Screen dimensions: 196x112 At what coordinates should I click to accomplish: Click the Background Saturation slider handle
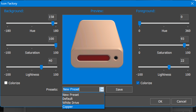[56, 45]
